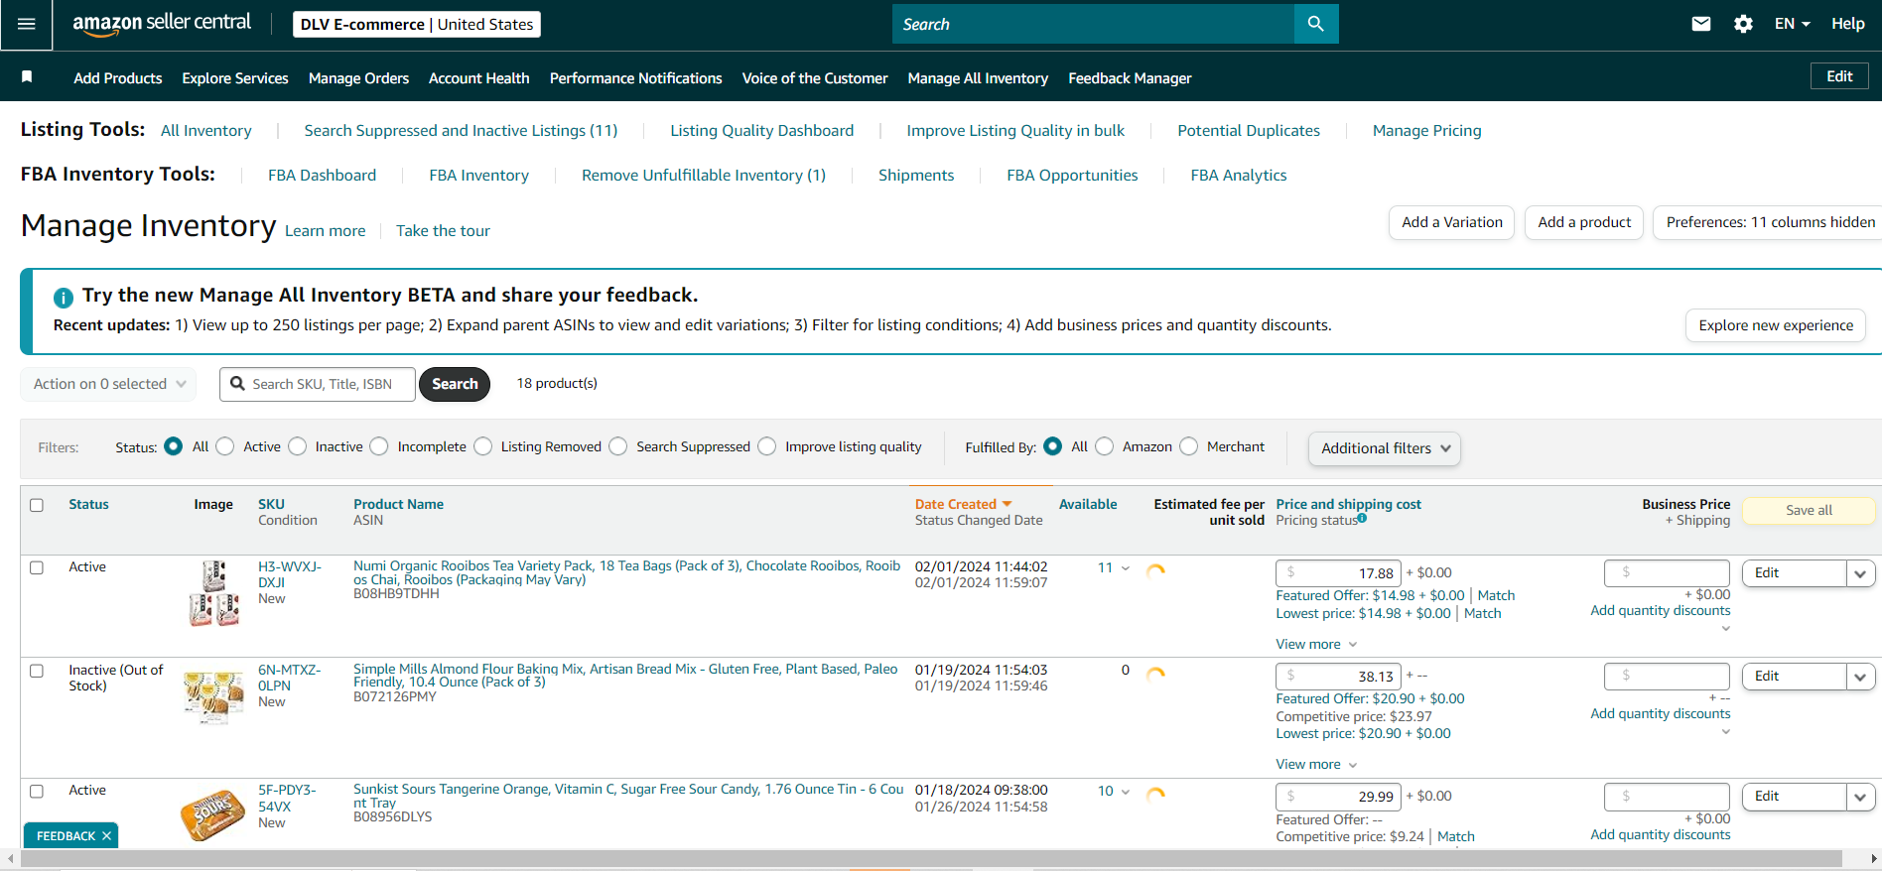The height and width of the screenshot is (871, 1882).
Task: Click the Save all button
Action: [x=1809, y=510]
